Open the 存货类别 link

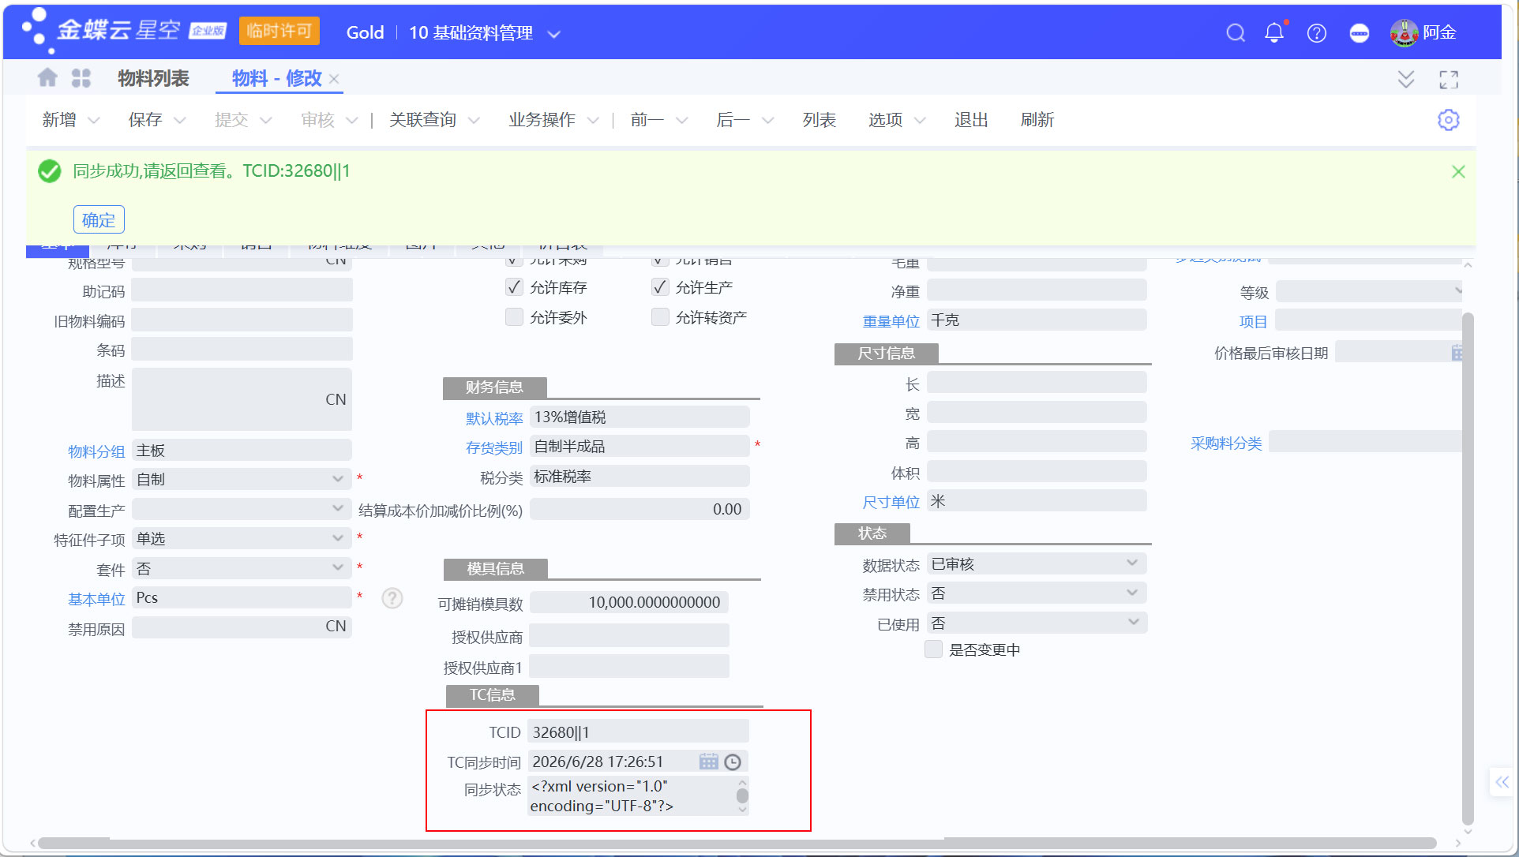pos(494,447)
